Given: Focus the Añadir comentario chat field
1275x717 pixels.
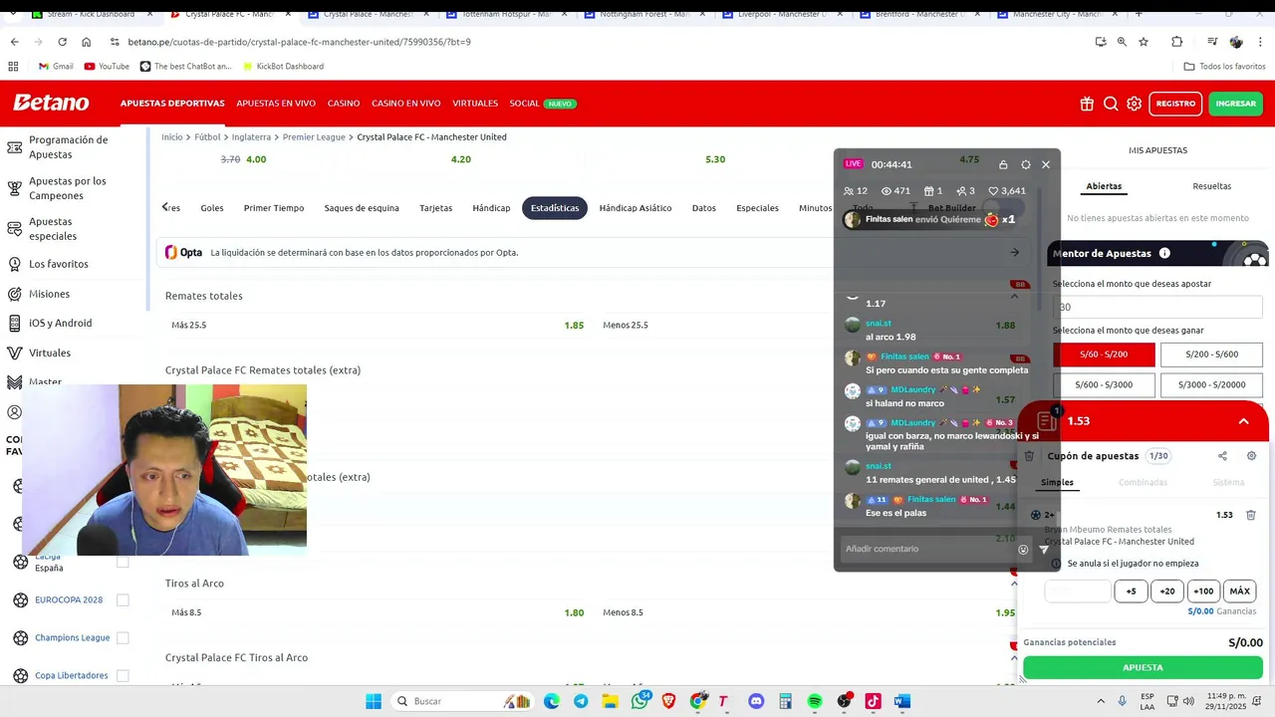Looking at the screenshot, I should (x=926, y=550).
